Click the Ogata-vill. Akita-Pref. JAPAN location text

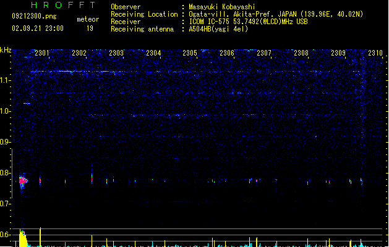pos(276,14)
